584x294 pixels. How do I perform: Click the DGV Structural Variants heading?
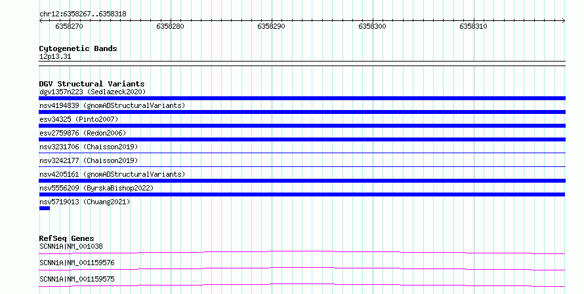tap(92, 84)
